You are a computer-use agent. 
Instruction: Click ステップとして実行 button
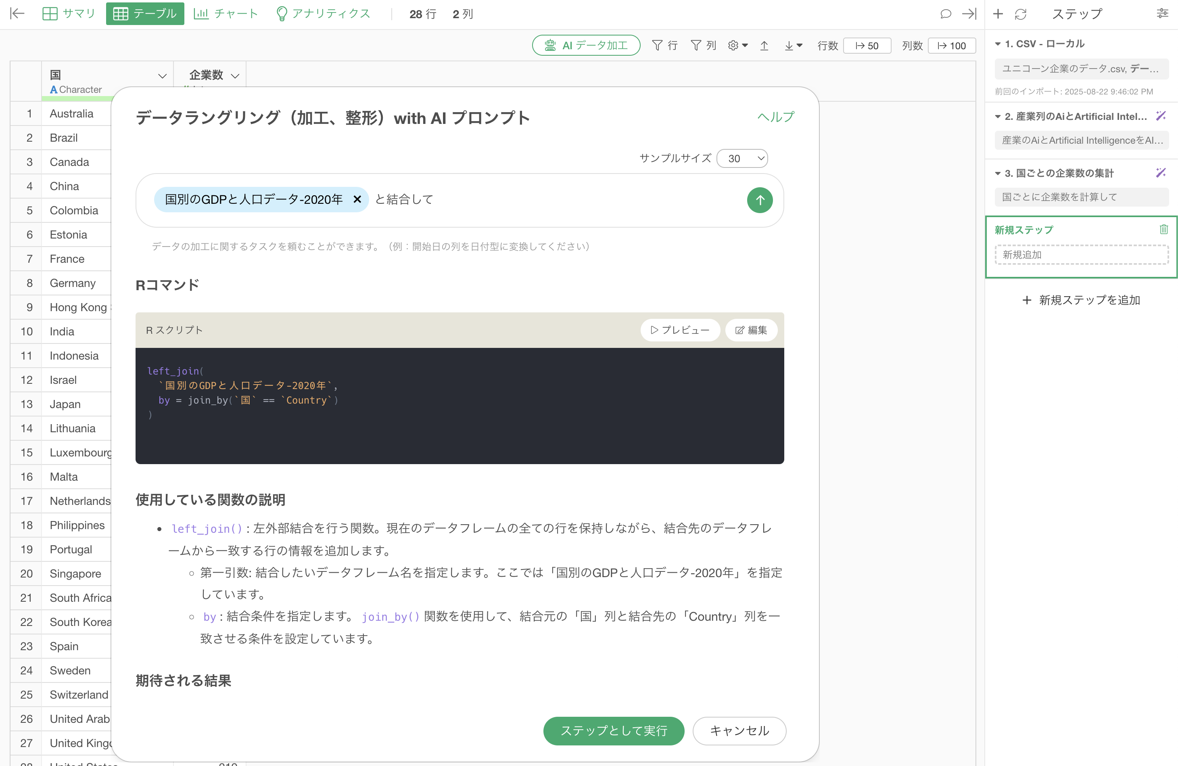[614, 731]
